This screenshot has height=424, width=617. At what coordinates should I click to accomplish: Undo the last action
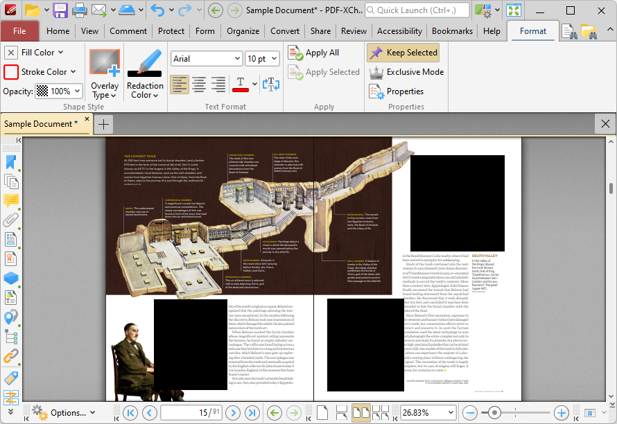coord(157,10)
